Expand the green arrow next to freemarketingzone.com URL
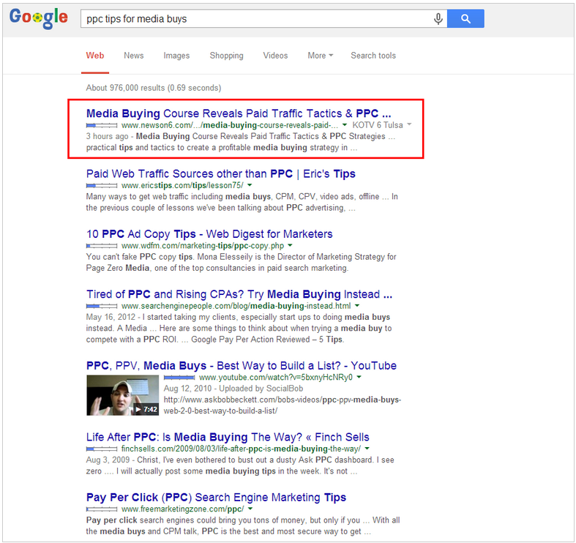Screen dimensions: 576x543 click(250, 509)
